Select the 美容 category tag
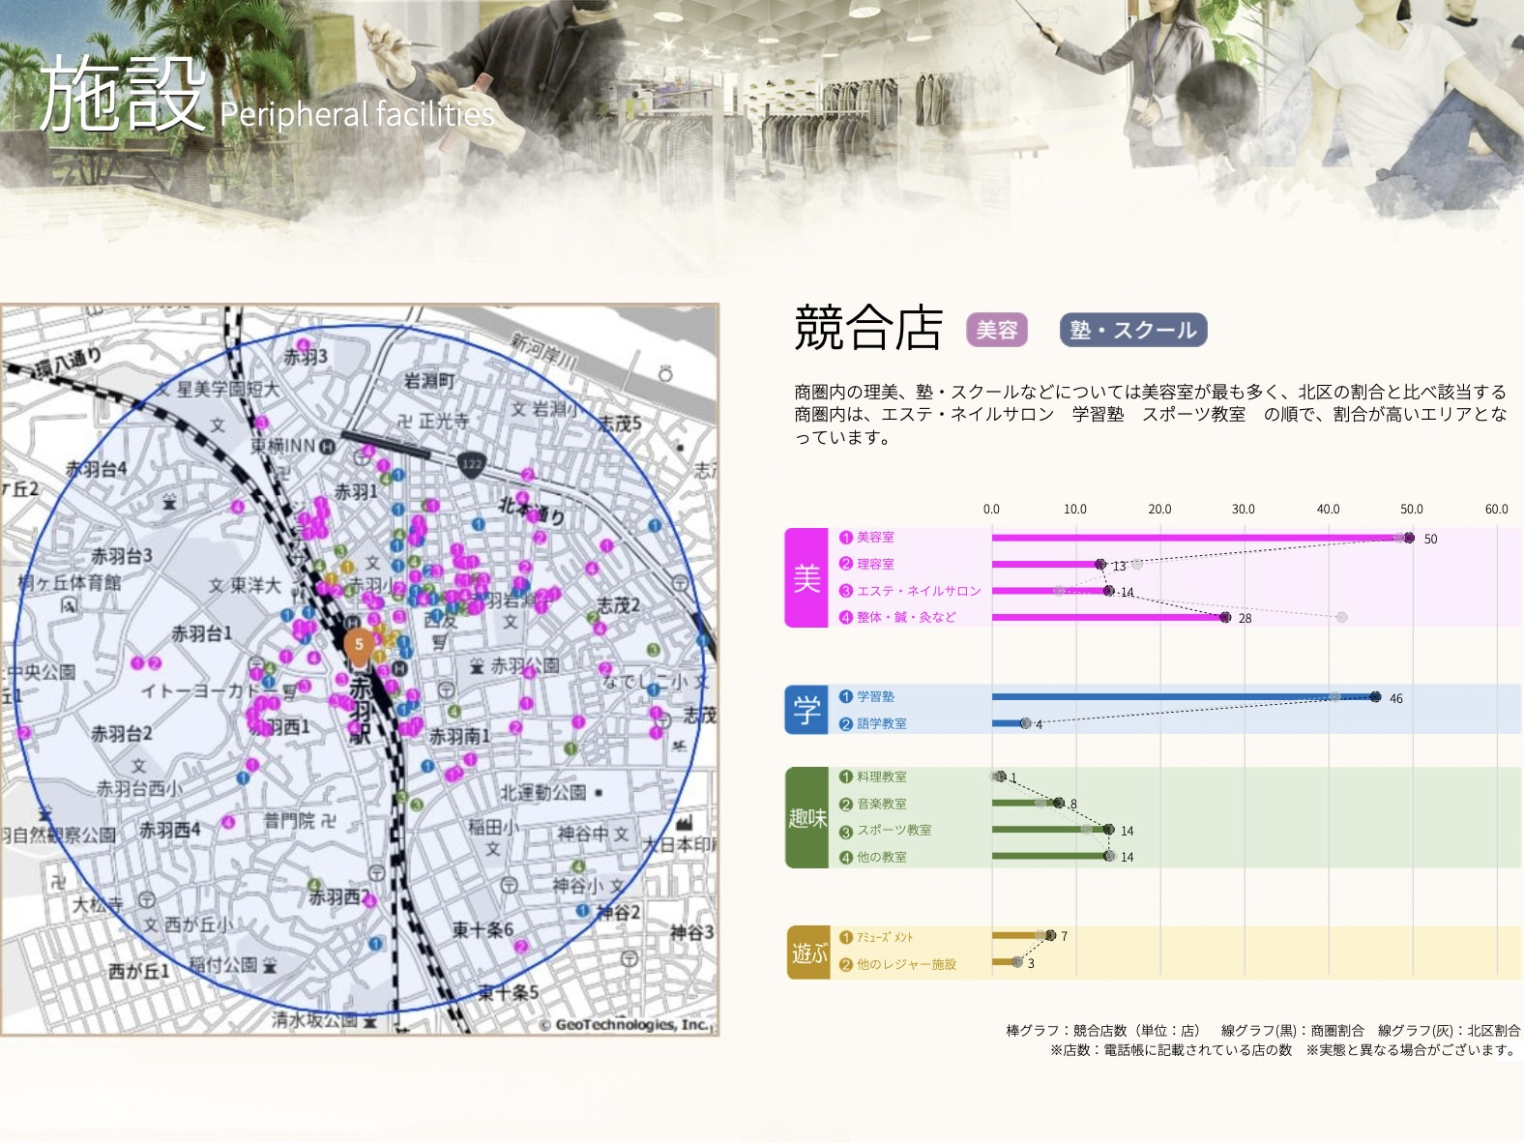Screen dimensions: 1524x1143 (x=996, y=330)
